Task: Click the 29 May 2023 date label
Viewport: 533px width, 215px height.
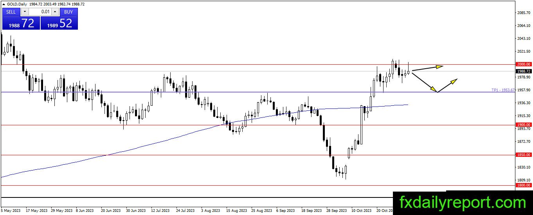Action: pos(61,211)
